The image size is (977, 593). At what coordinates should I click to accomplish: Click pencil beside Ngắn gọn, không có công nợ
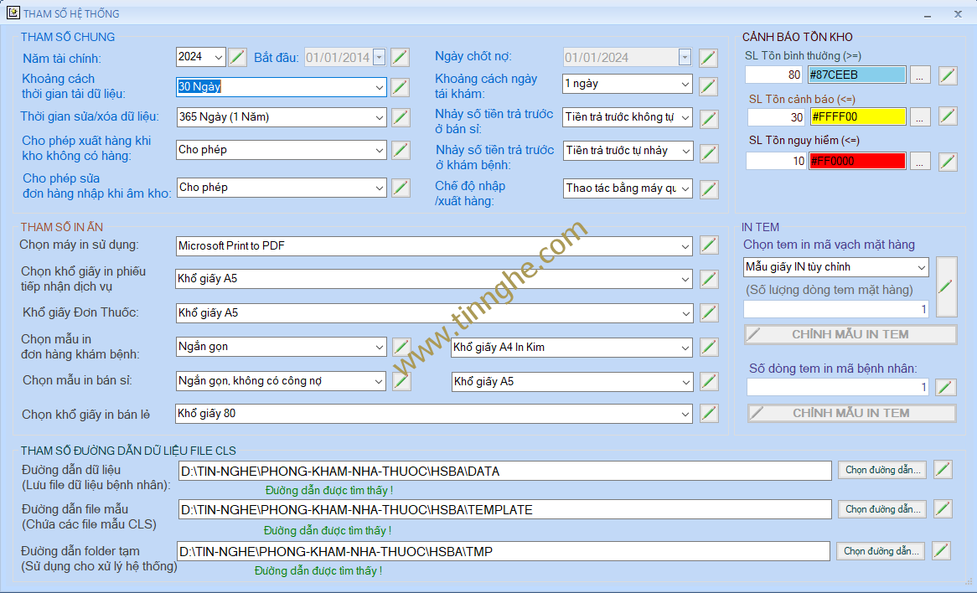point(401,381)
